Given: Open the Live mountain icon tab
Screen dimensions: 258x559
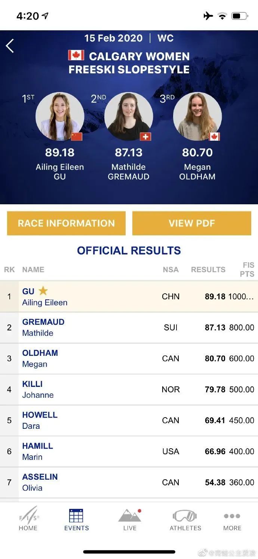Looking at the screenshot, I should (x=130, y=516).
